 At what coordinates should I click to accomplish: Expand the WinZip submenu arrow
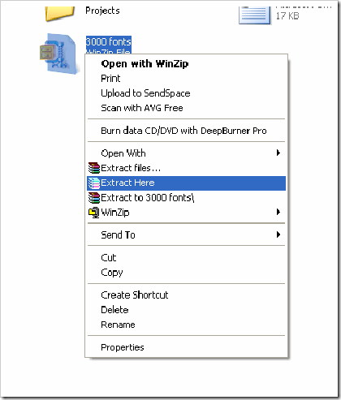(278, 212)
